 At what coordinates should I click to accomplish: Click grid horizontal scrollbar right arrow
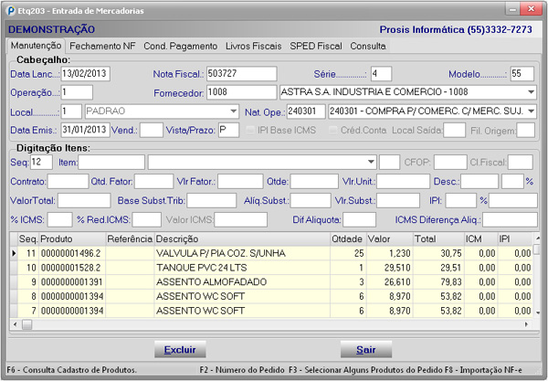point(526,324)
